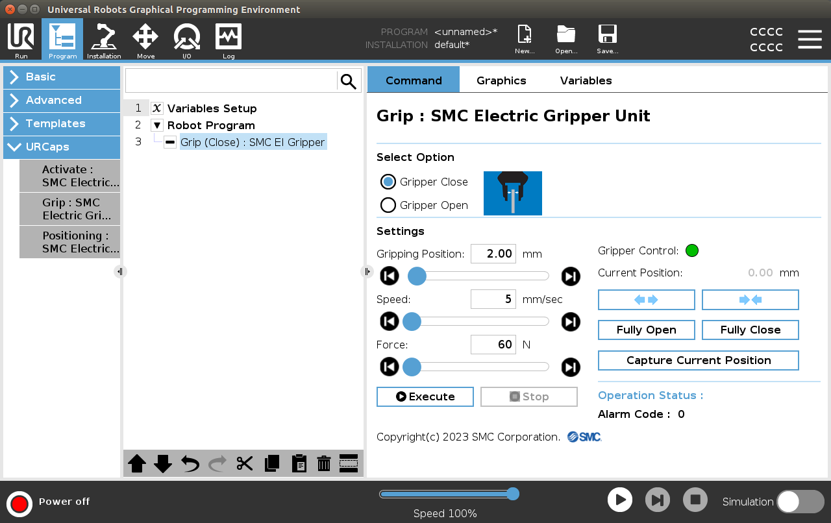
Task: Switch to the Graphics tab
Action: (x=501, y=80)
